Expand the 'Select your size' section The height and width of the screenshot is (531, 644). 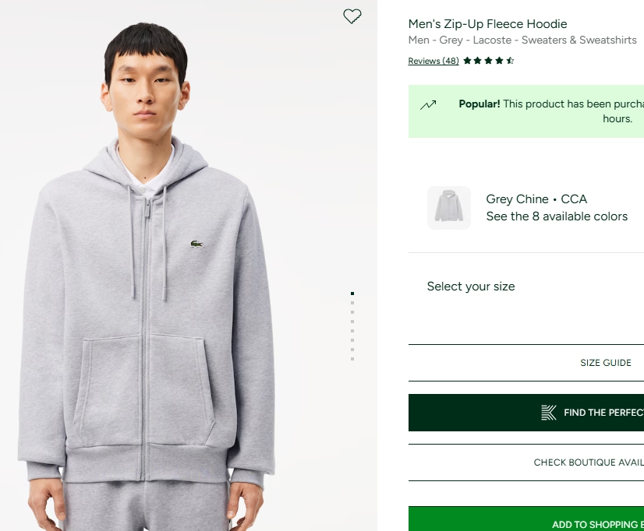point(471,287)
